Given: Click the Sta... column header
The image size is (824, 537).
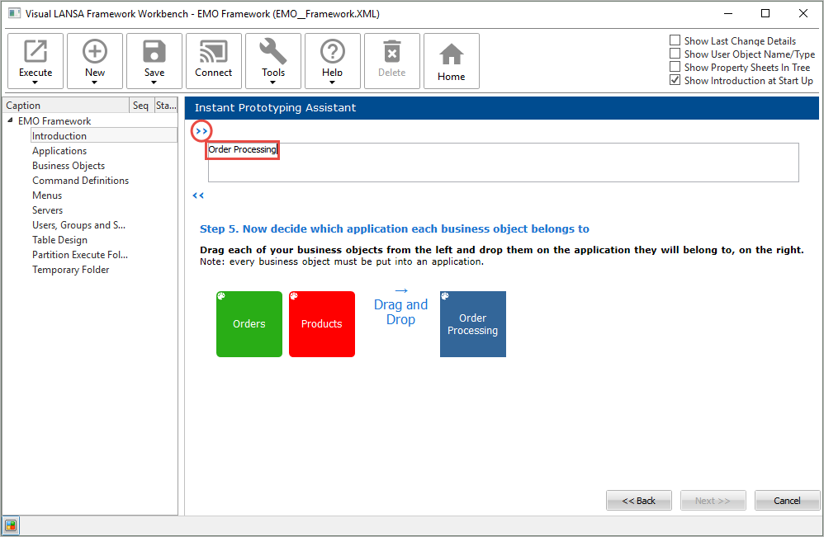Looking at the screenshot, I should (166, 105).
